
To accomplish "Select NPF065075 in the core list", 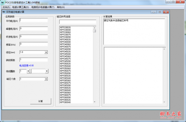I will click(x=65, y=83).
